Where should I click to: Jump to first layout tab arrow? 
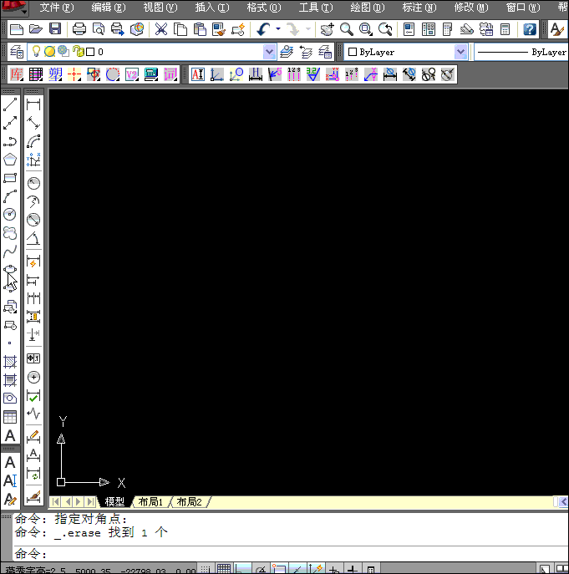55,501
